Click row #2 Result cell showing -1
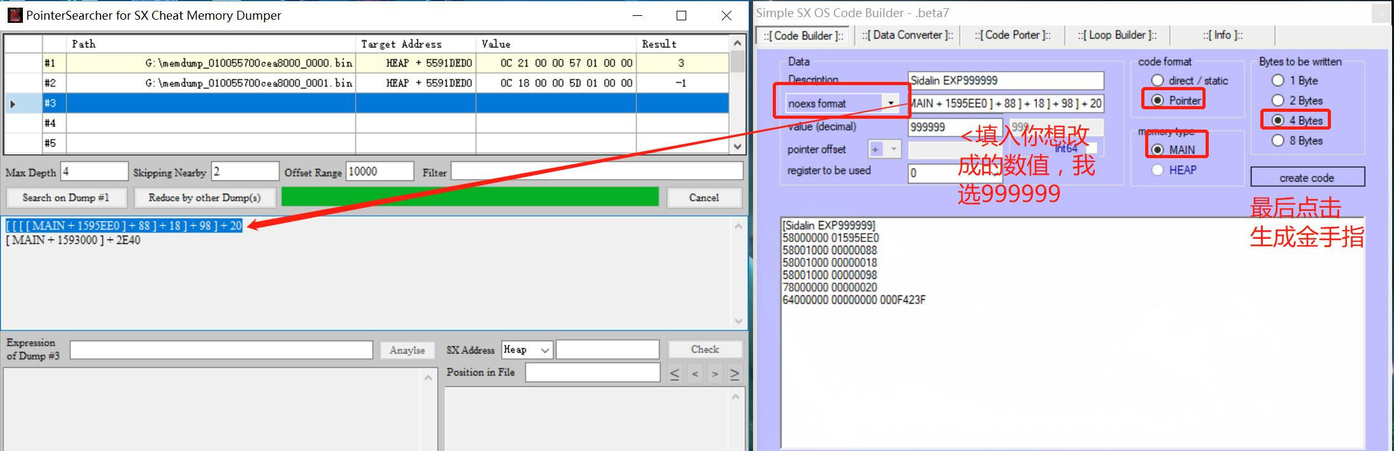Viewport: 1394px width, 451px height. (682, 83)
